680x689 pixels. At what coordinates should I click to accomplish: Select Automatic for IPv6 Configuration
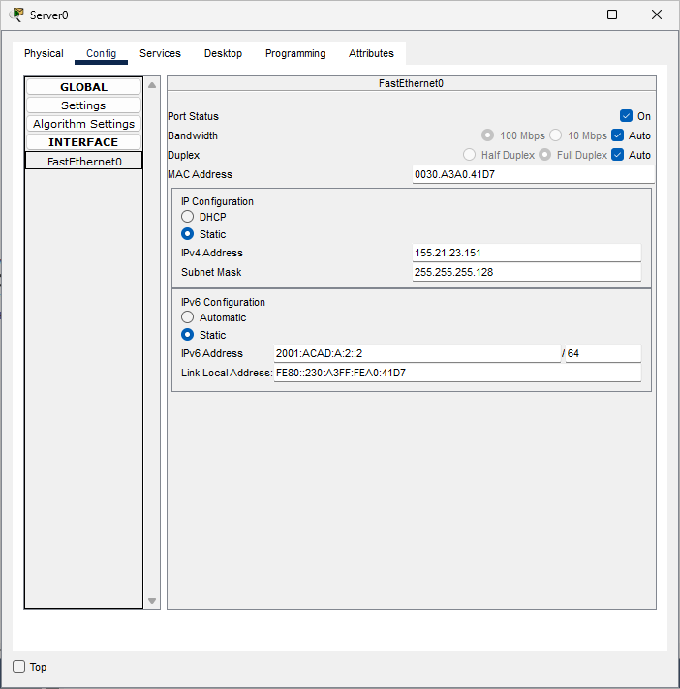click(187, 317)
